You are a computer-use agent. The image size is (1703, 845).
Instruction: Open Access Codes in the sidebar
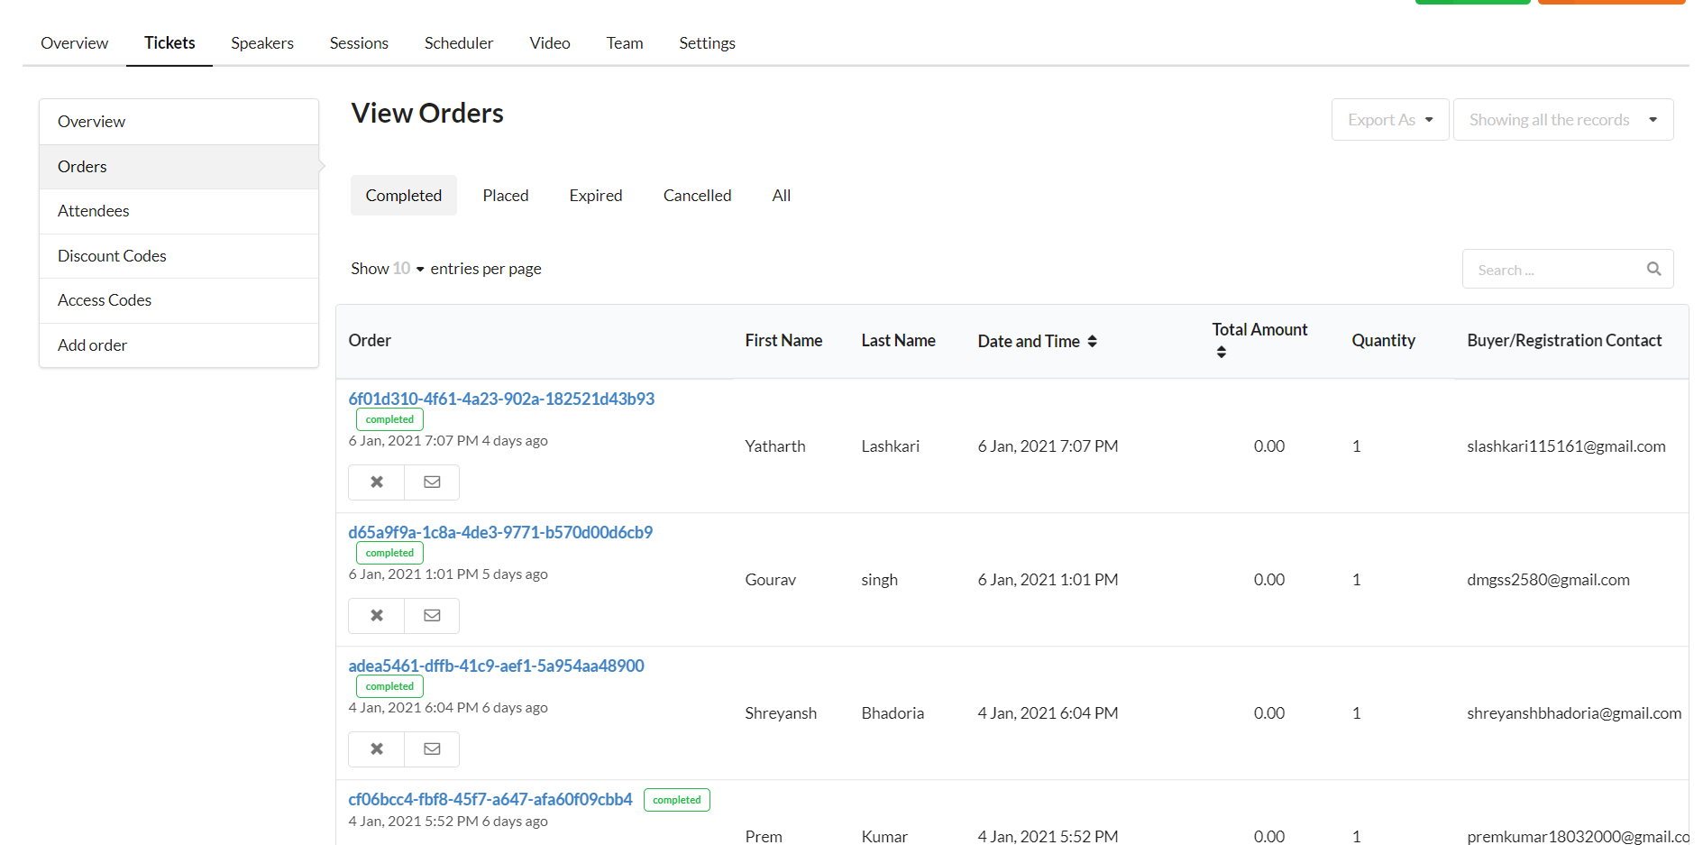point(179,300)
